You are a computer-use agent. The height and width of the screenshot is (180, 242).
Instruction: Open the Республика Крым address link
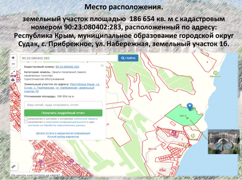[85, 84]
